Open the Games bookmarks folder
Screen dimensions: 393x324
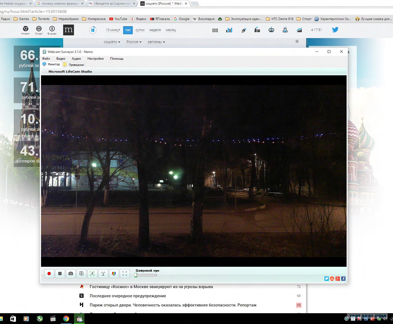pyautogui.click(x=21, y=19)
